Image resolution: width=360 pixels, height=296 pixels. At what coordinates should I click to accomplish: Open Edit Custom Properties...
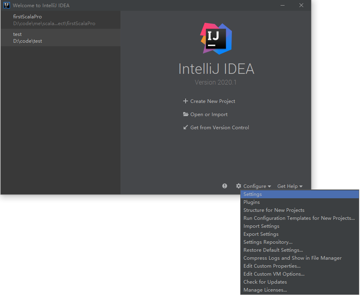pyautogui.click(x=300, y=266)
